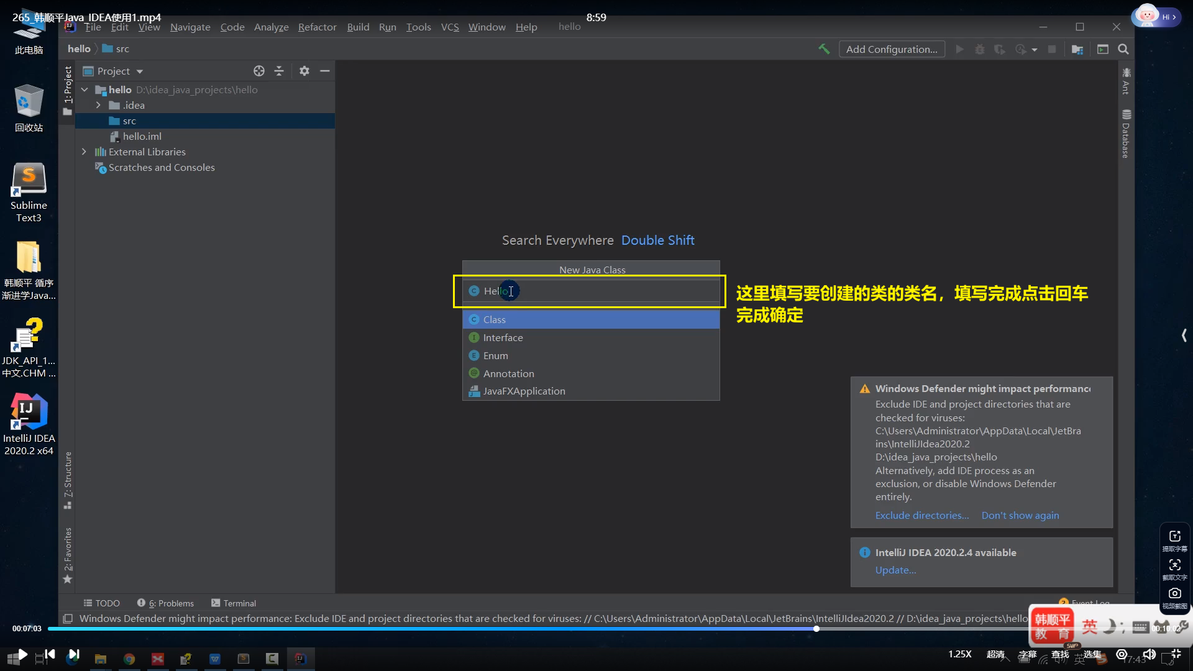The image size is (1193, 671).
Task: Toggle the Structure side tool window
Action: tap(68, 480)
